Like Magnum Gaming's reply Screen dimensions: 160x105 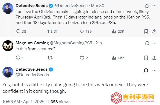tap(84, 58)
